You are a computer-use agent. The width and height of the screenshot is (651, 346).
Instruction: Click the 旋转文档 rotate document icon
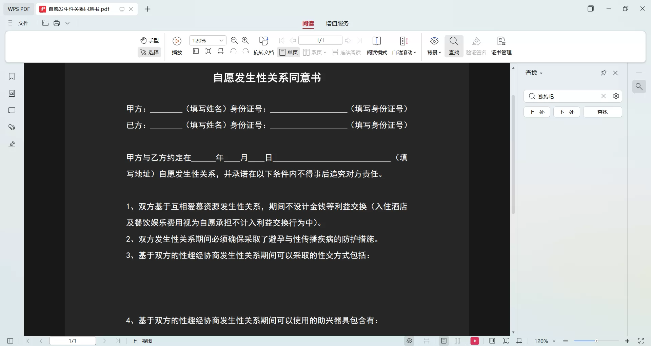click(x=264, y=45)
